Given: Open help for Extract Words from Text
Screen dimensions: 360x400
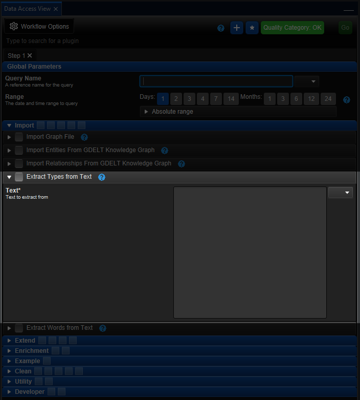Looking at the screenshot, I should pos(102,328).
